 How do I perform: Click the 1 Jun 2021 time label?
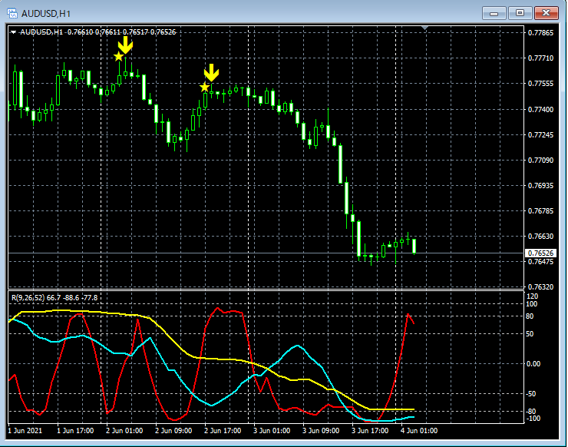tap(25, 431)
